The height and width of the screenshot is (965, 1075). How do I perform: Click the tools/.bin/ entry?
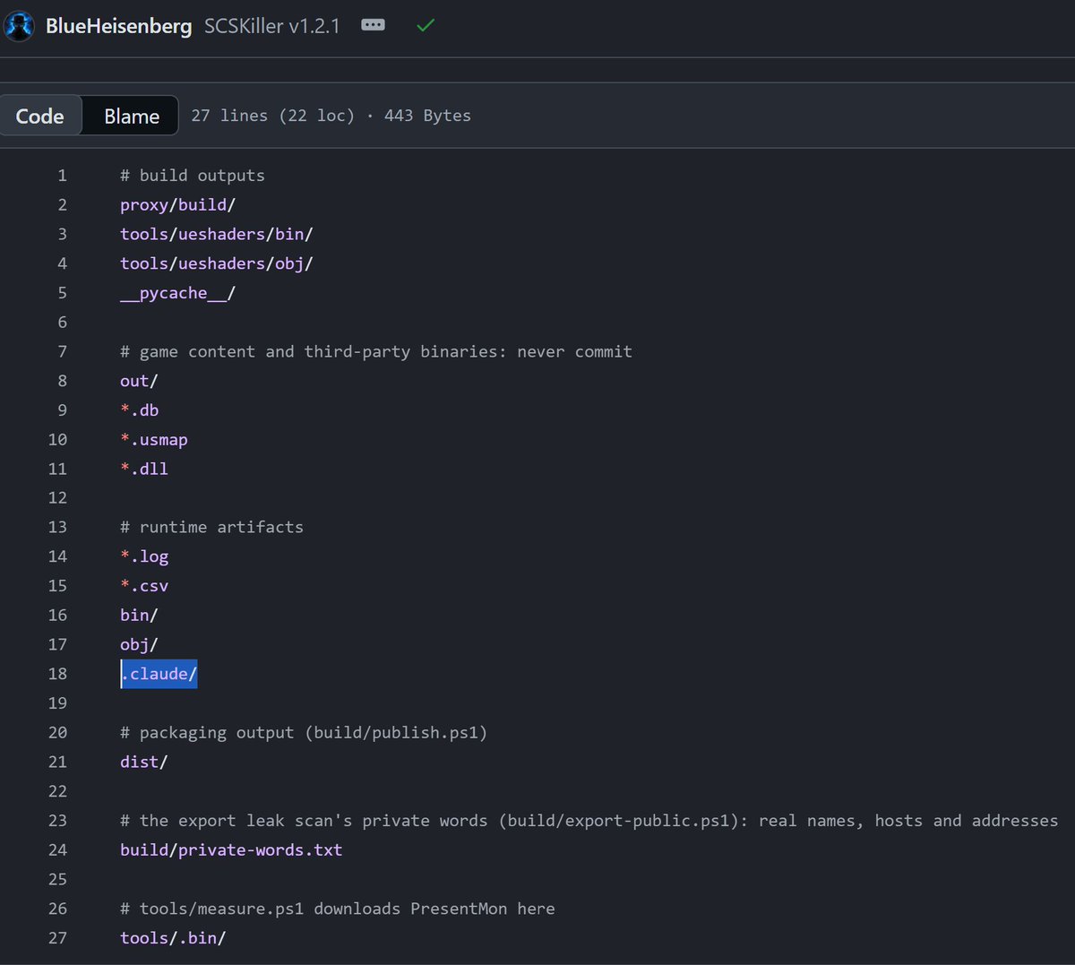point(173,937)
